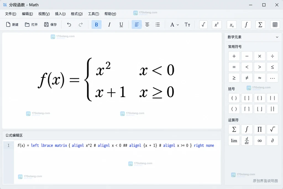
Task: Click the Save (保存) disk button
Action: click(50, 25)
